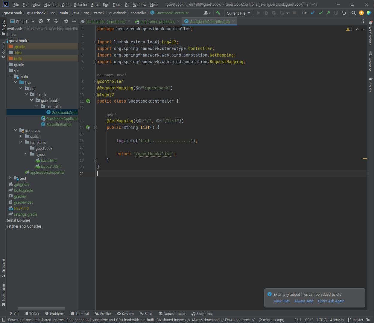Screen dimensions: 374x323
Task: Collapse the resources folder
Action: pos(16,130)
